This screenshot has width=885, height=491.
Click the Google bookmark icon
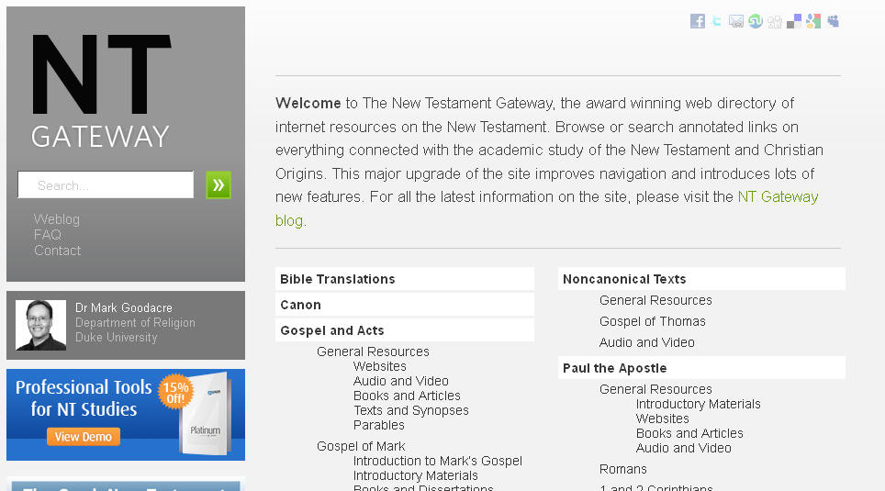813,21
